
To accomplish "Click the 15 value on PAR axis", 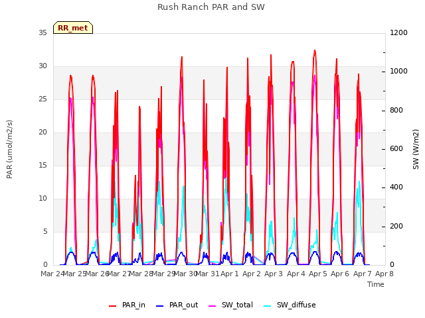I will (42, 166).
